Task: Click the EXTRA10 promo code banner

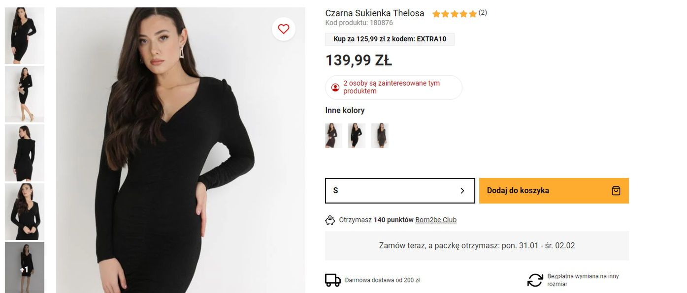Action: pos(389,39)
